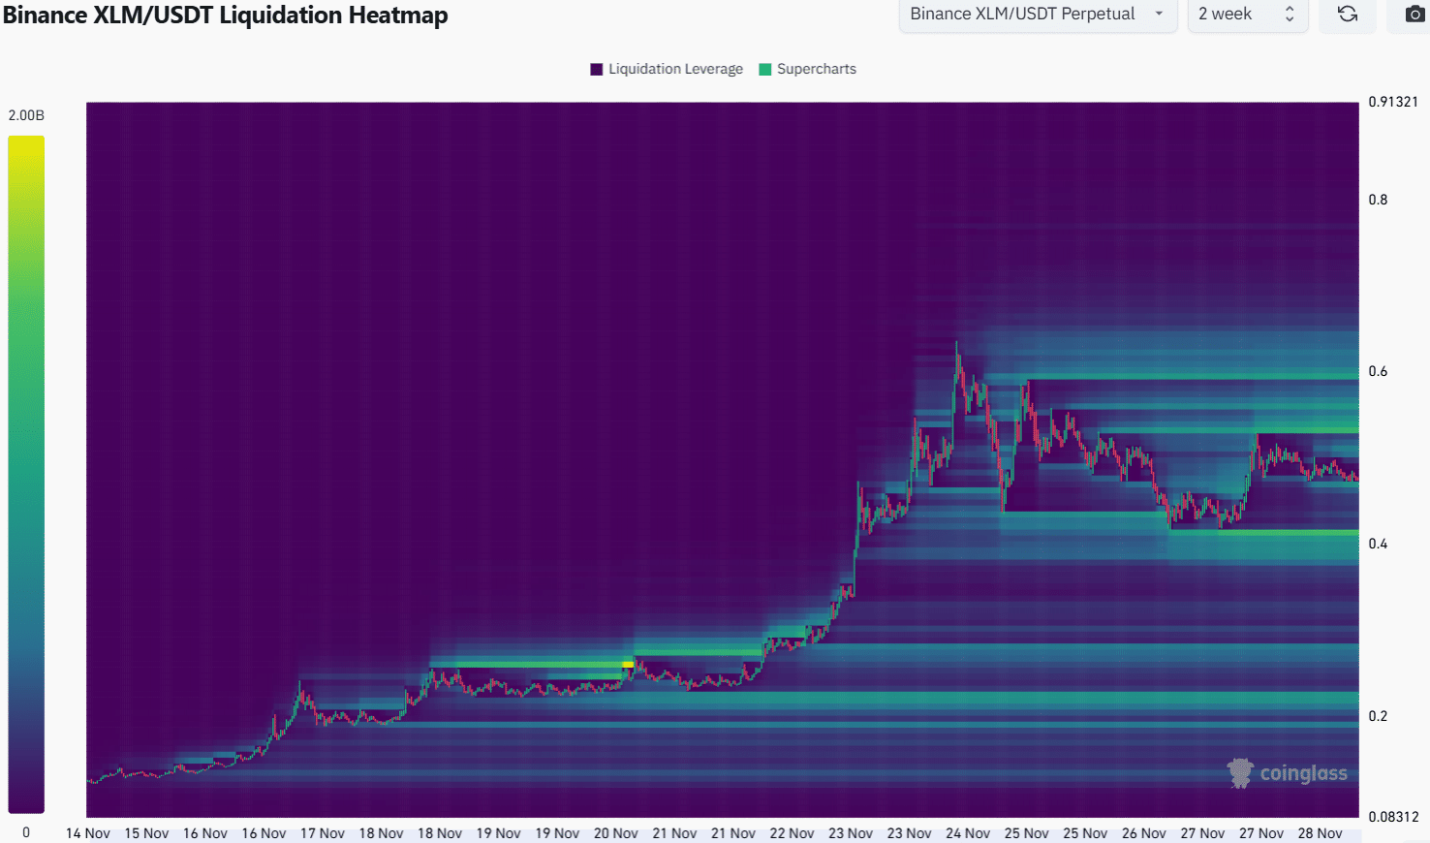Click the bright yellow liquidation cluster near 20 Nov
This screenshot has width=1430, height=843.
[x=628, y=665]
